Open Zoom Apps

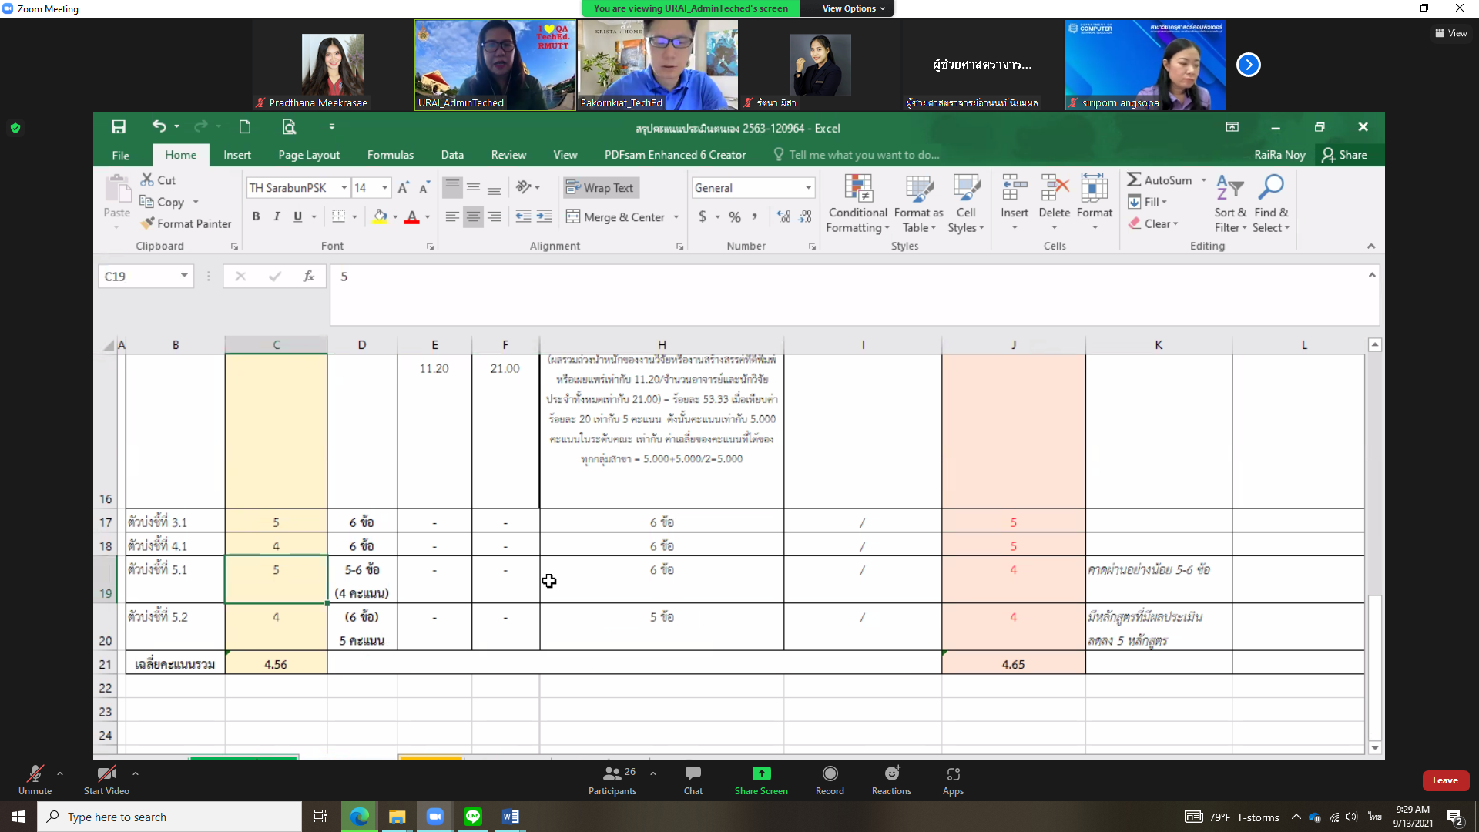(953, 780)
